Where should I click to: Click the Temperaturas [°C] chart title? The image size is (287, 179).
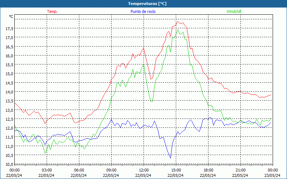tap(147, 4)
